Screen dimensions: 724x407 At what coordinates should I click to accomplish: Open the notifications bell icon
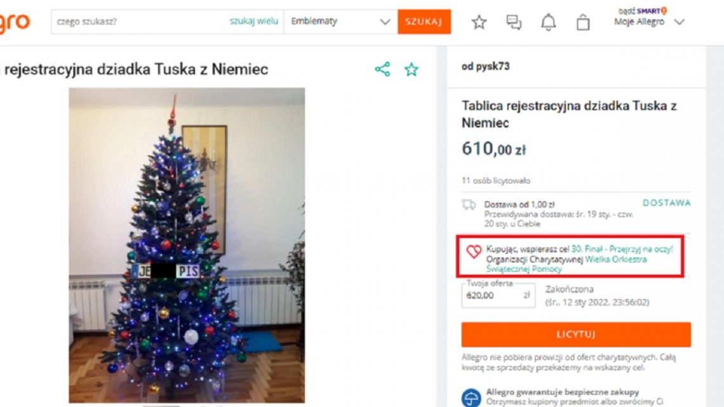(x=548, y=22)
